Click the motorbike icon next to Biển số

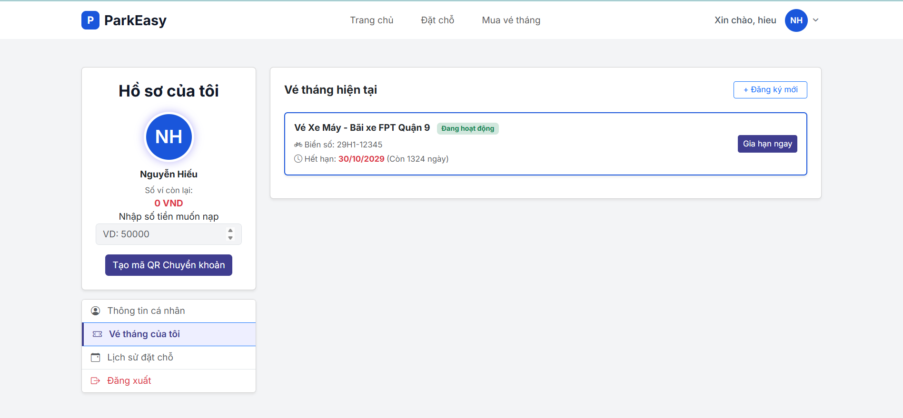298,145
